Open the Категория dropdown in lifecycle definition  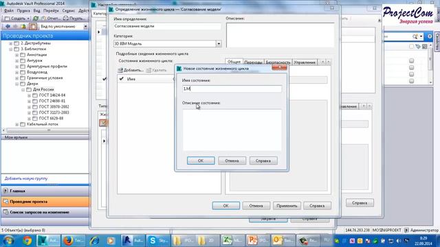coord(219,44)
